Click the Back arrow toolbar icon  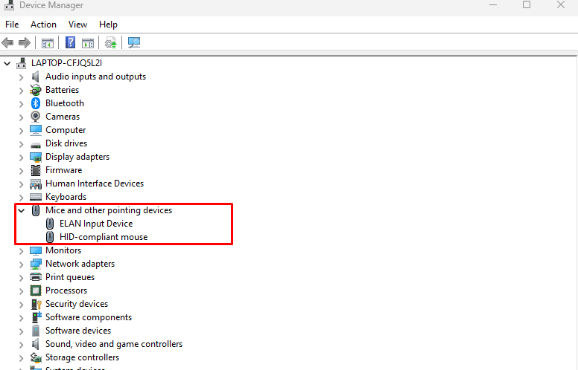click(7, 42)
